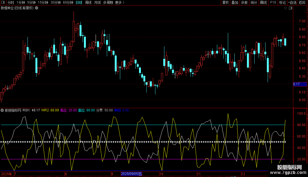Open F10 company information
The height and width of the screenshot is (177, 308).
[273, 3]
